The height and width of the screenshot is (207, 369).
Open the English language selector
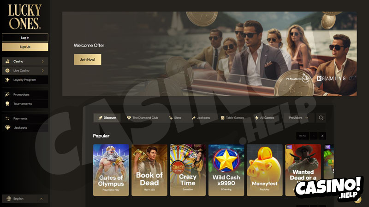point(25,199)
